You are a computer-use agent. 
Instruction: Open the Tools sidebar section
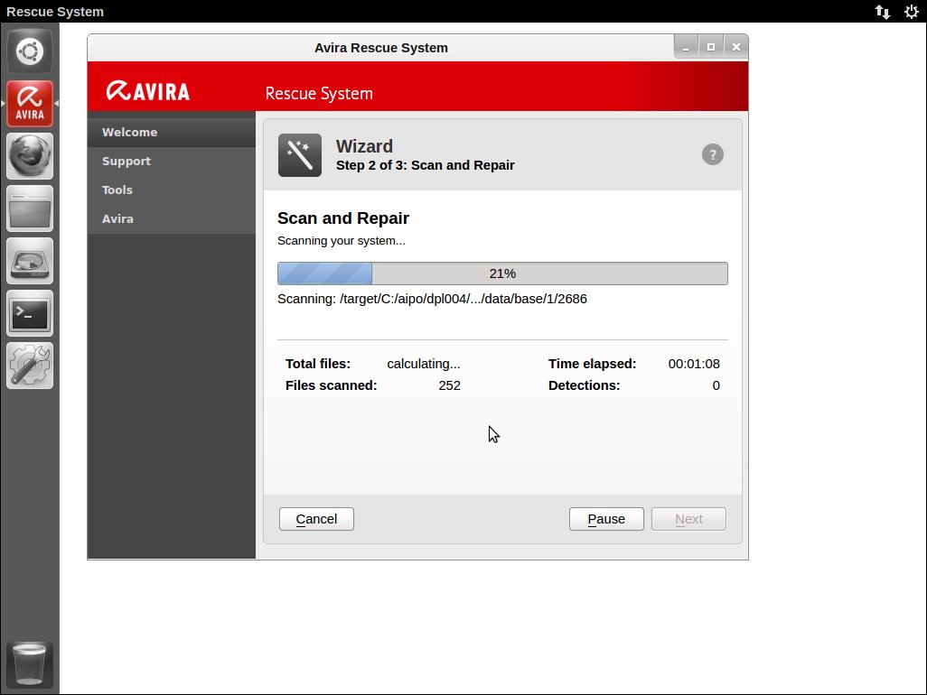172,190
